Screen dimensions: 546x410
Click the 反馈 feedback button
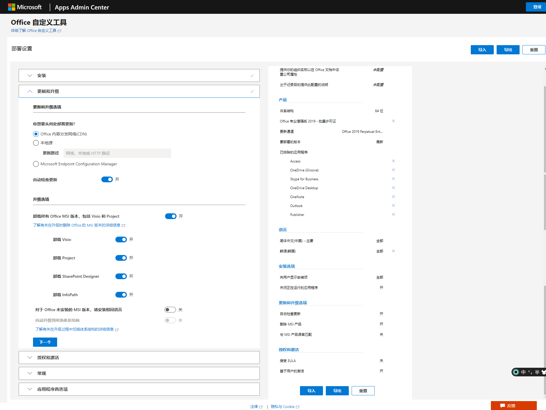pos(514,405)
